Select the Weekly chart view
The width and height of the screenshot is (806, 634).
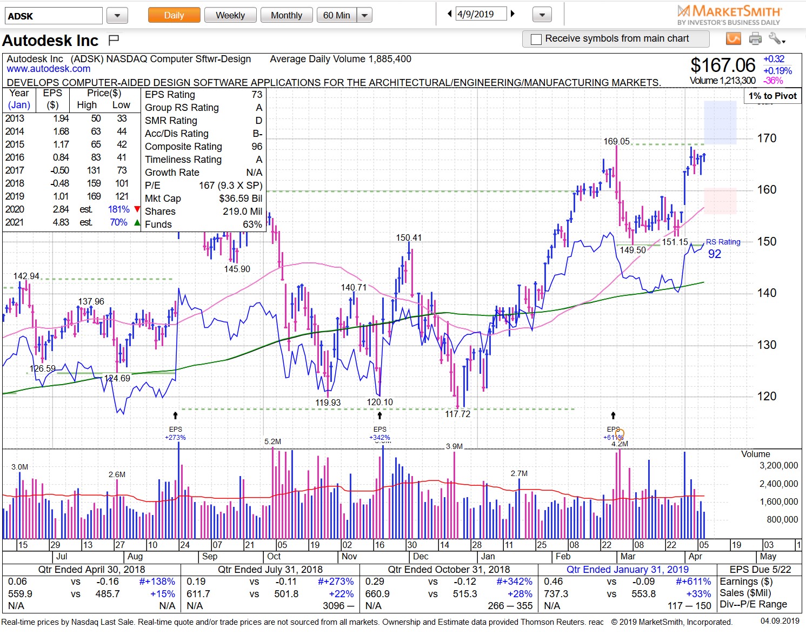tap(230, 15)
